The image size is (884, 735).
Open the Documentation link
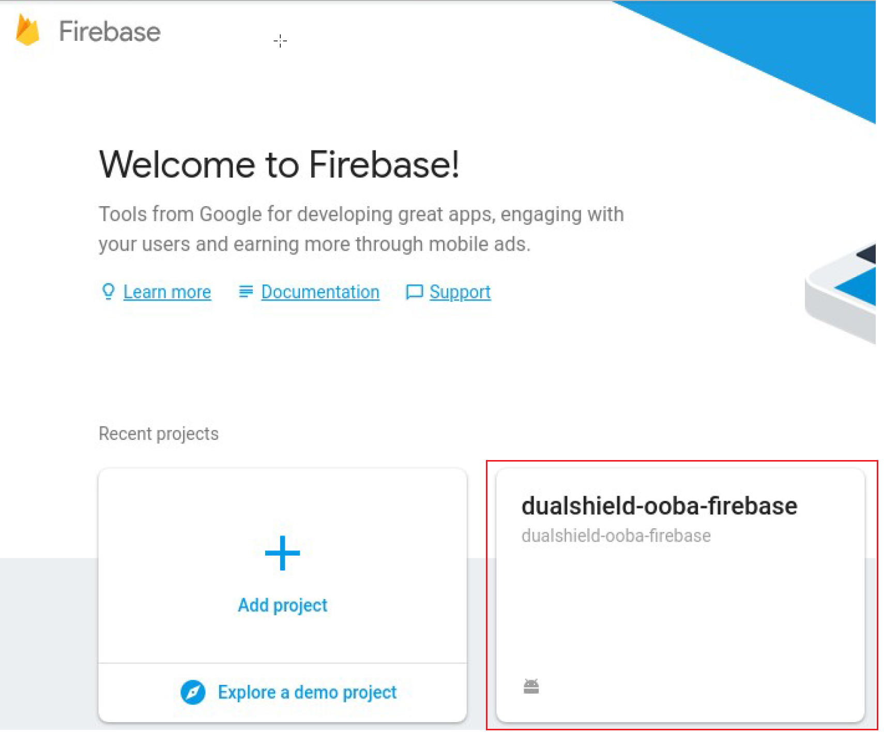[x=320, y=292]
